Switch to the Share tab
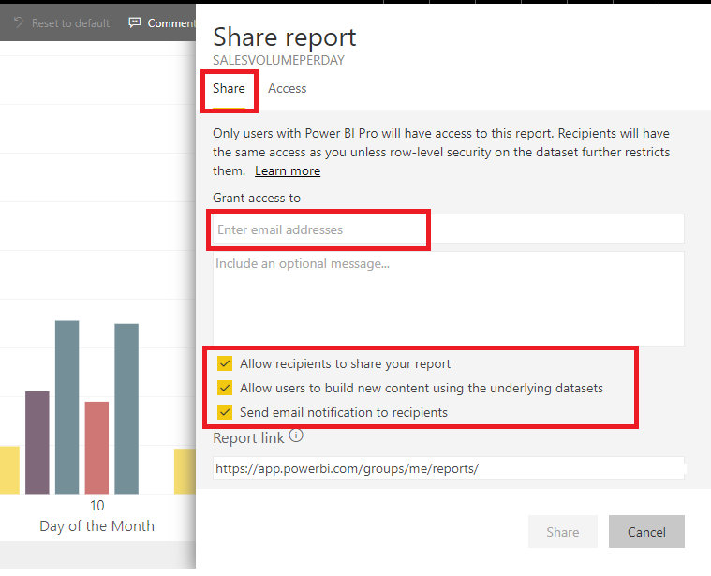This screenshot has width=711, height=576. click(x=229, y=88)
